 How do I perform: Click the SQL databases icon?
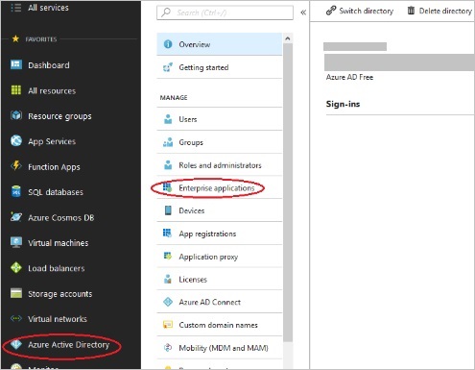[16, 191]
